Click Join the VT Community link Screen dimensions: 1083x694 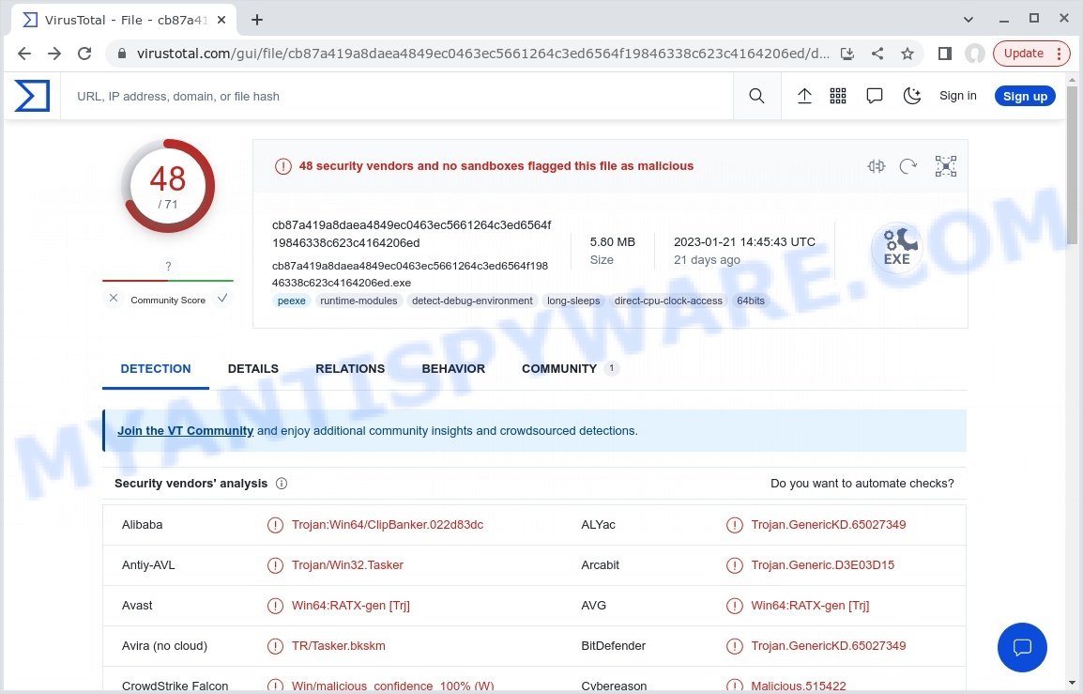coord(185,431)
